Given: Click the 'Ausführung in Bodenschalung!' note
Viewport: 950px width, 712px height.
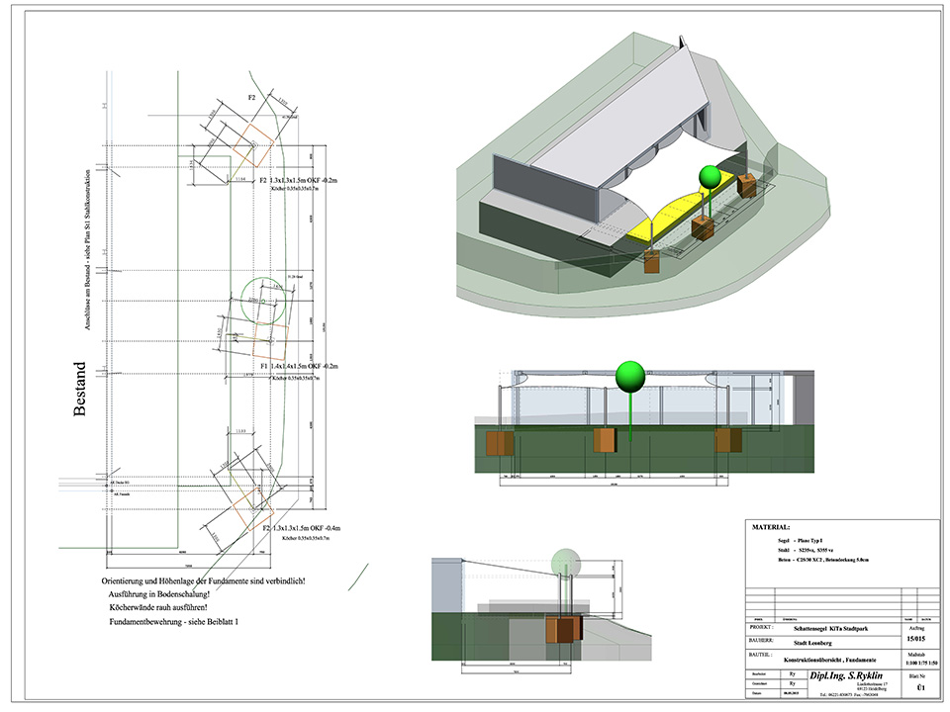Looking at the screenshot, I should pyautogui.click(x=165, y=594).
